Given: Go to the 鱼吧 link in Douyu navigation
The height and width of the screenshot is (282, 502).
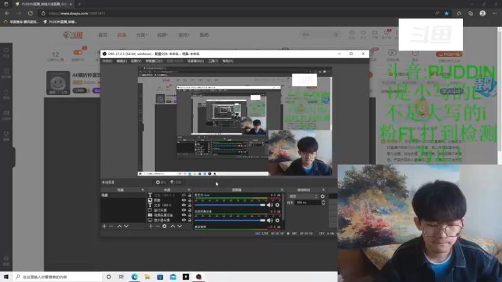Looking at the screenshot, I should (x=204, y=35).
